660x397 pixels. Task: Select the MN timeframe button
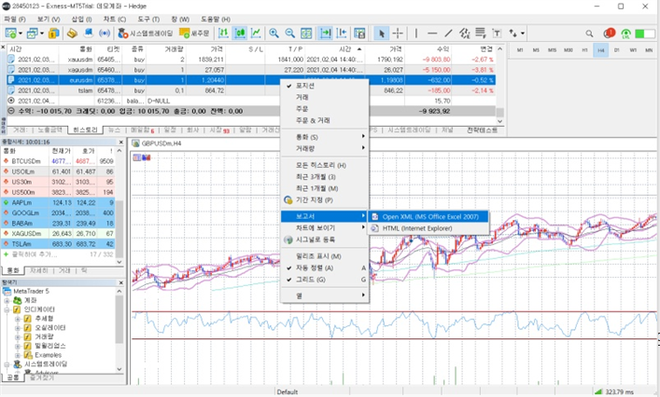point(649,50)
